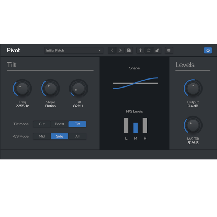Select Tilt tilt mode

click(x=77, y=124)
